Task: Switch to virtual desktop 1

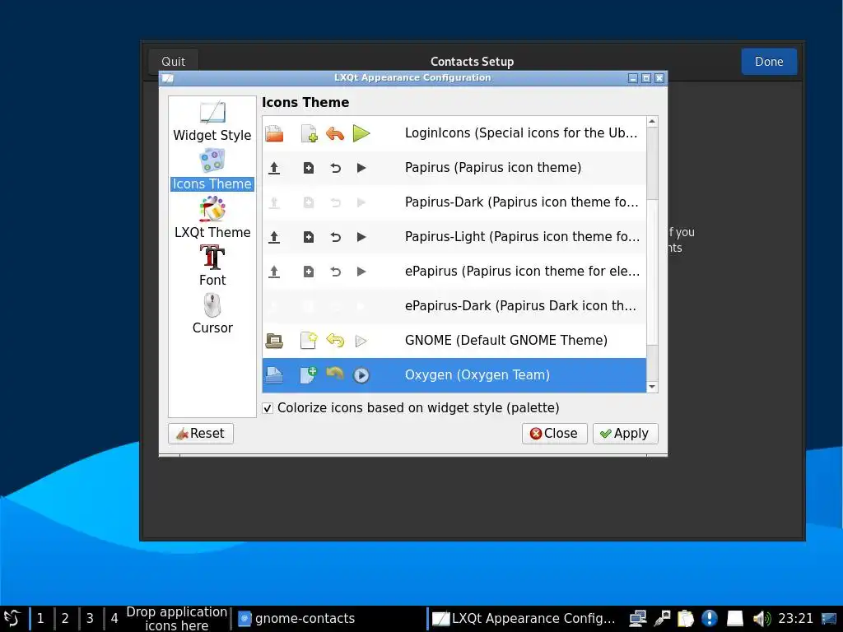Action: tap(40, 619)
